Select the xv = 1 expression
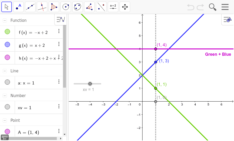Viewport: 234px width, 141px height. point(24,108)
